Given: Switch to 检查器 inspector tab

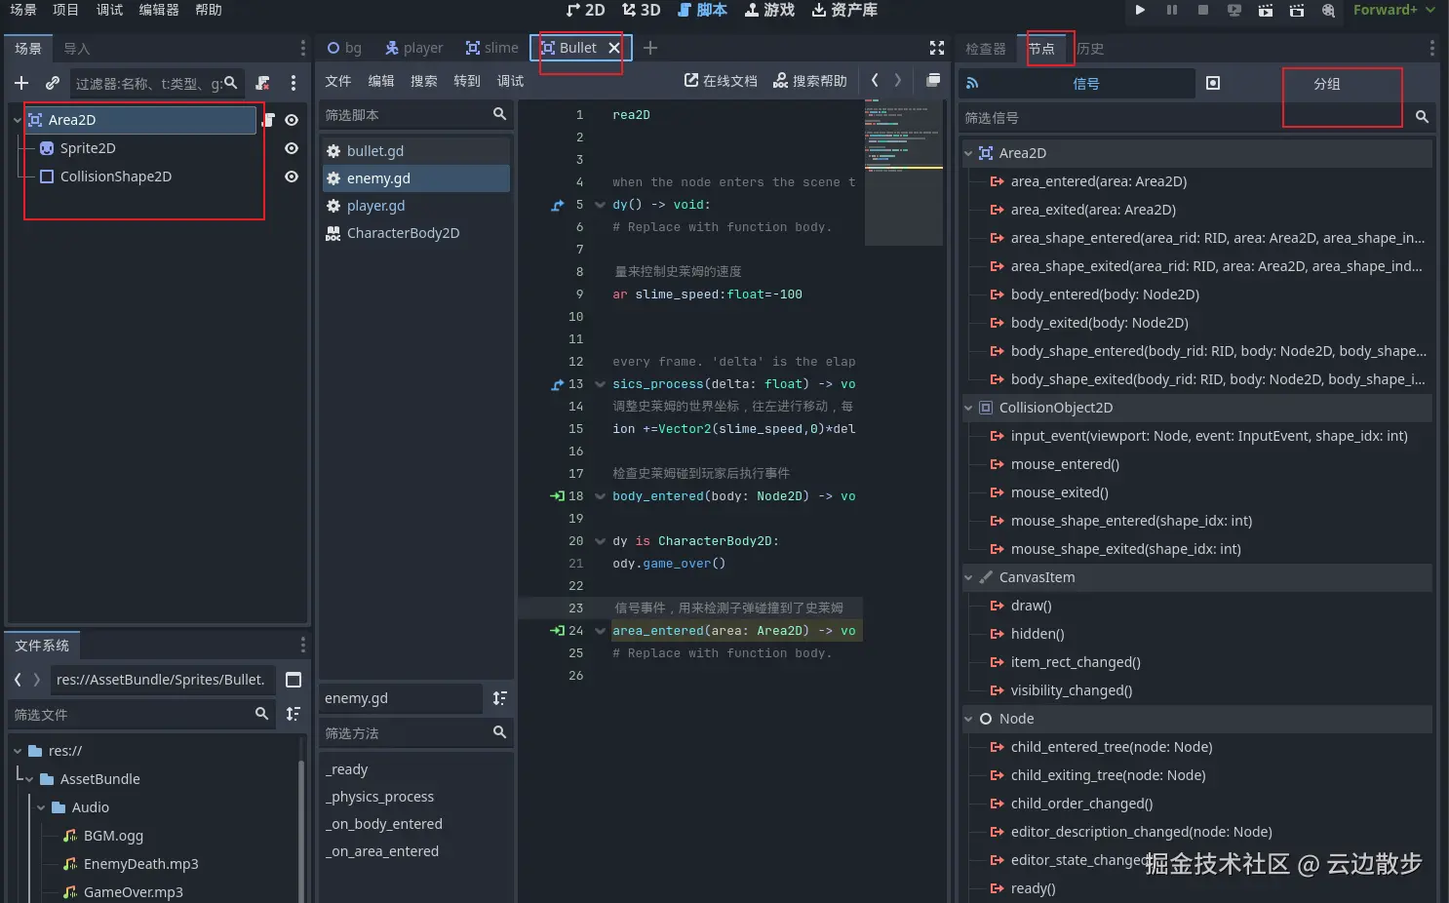Looking at the screenshot, I should (985, 49).
